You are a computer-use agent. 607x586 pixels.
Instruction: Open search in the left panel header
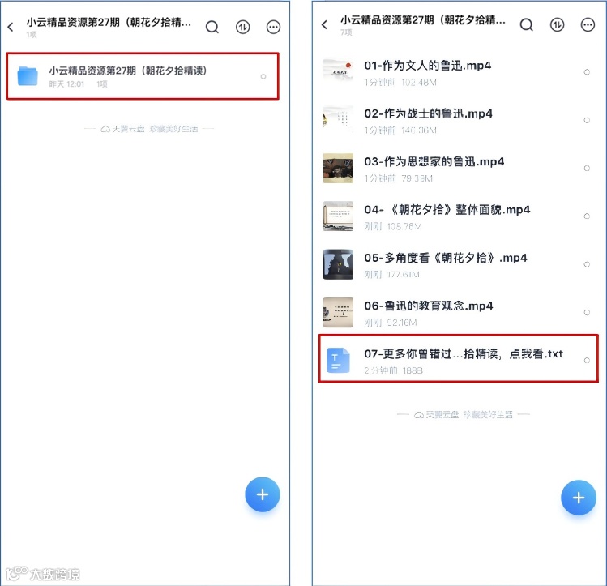click(x=212, y=27)
